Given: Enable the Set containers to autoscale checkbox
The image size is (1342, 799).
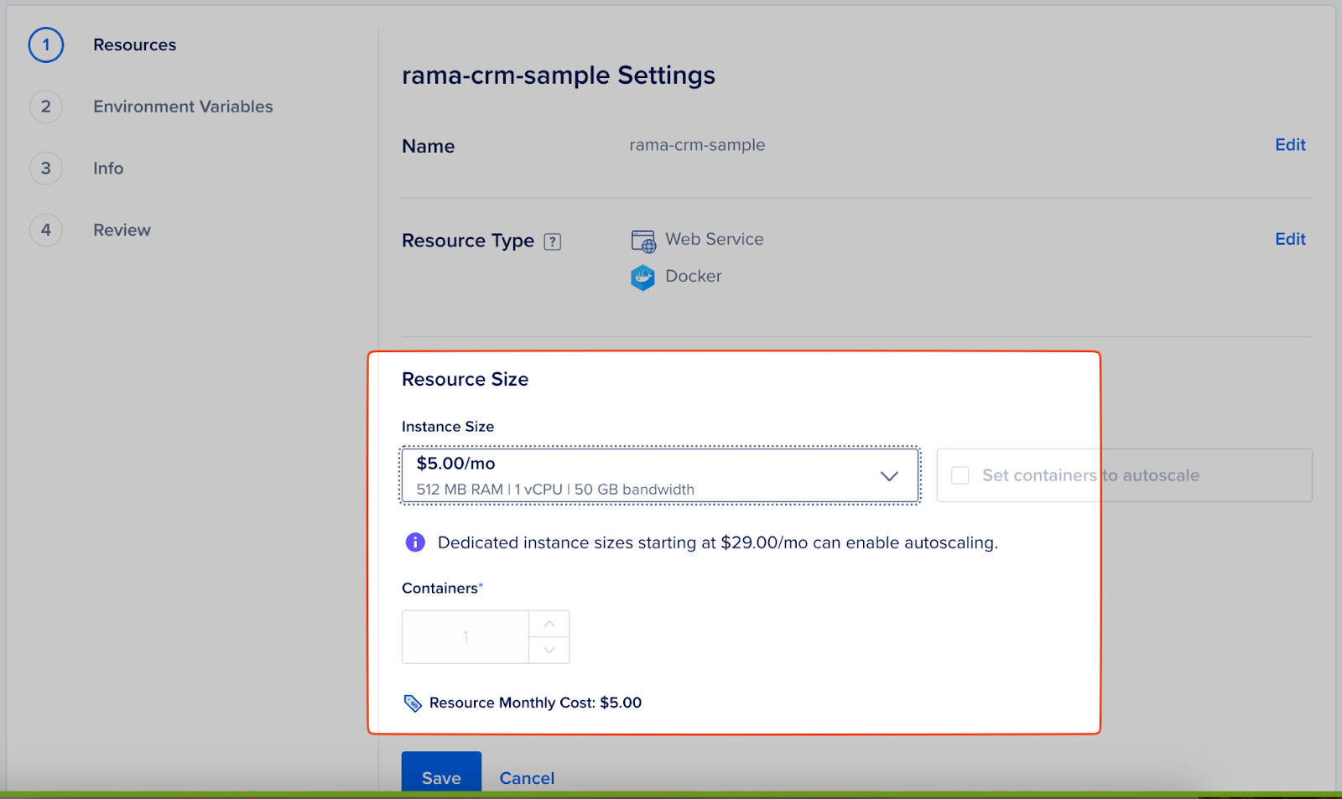Looking at the screenshot, I should (960, 475).
